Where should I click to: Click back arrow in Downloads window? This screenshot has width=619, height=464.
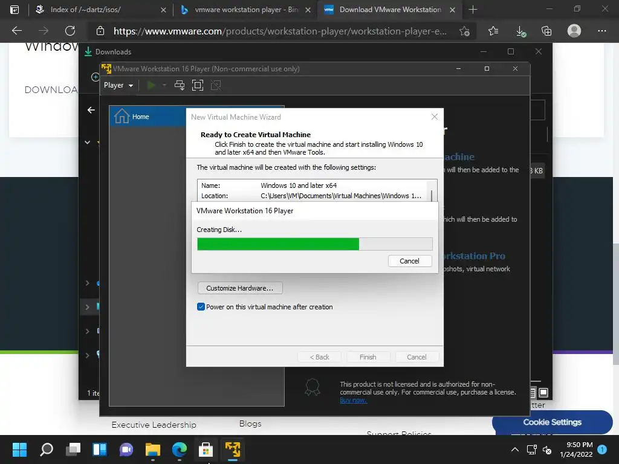[91, 110]
